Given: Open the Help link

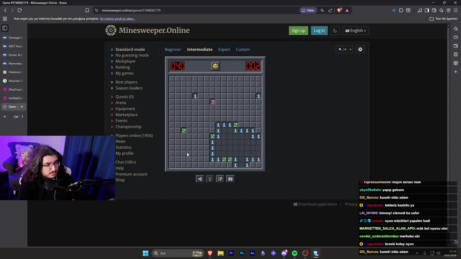Looking at the screenshot, I should [120, 168].
